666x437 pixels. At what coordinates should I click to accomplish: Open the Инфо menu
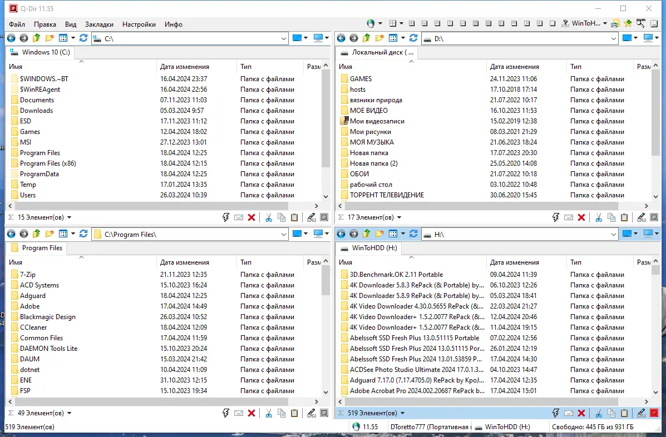click(x=173, y=24)
